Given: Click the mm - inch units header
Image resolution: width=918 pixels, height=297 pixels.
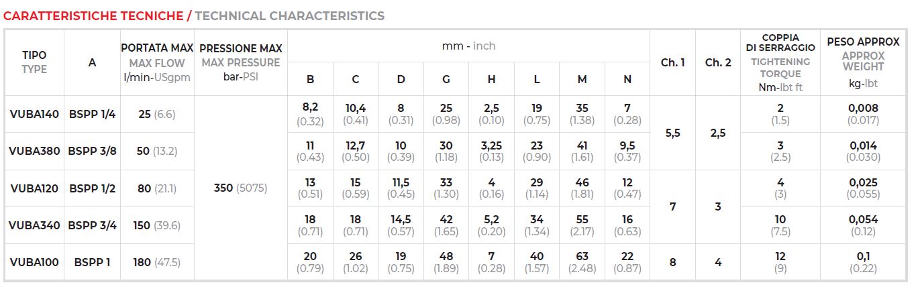Looking at the screenshot, I should point(468,46).
